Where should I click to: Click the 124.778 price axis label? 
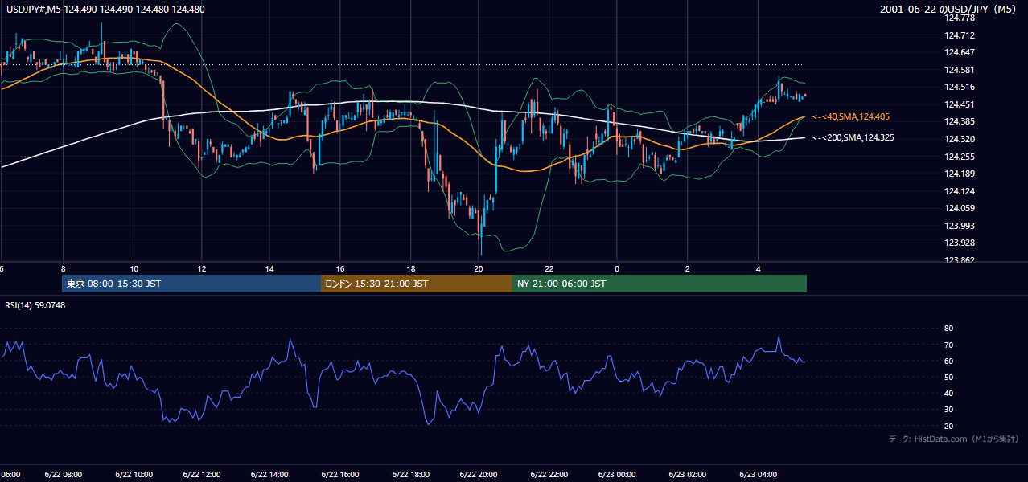961,18
